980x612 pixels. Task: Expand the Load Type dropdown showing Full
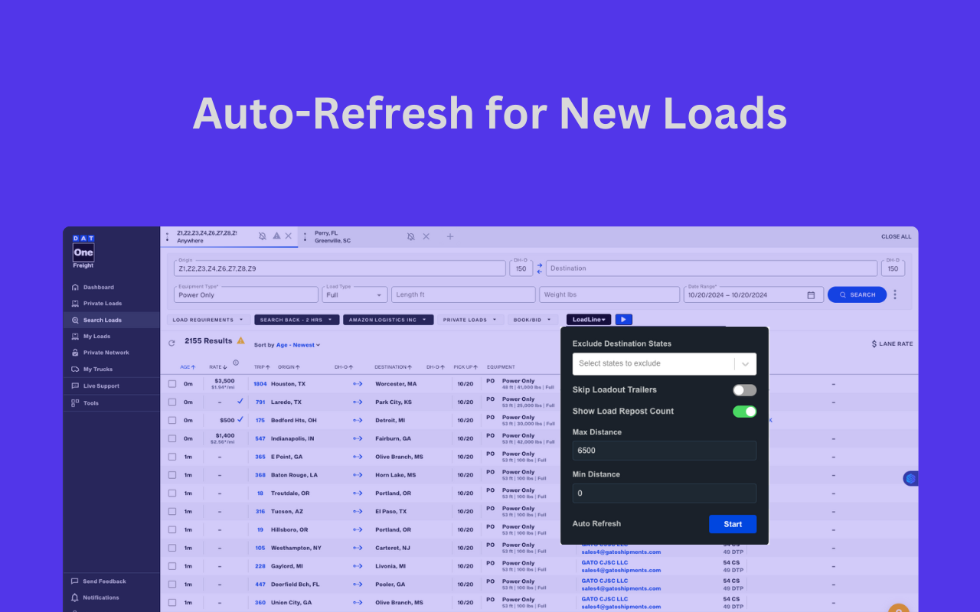pos(379,295)
